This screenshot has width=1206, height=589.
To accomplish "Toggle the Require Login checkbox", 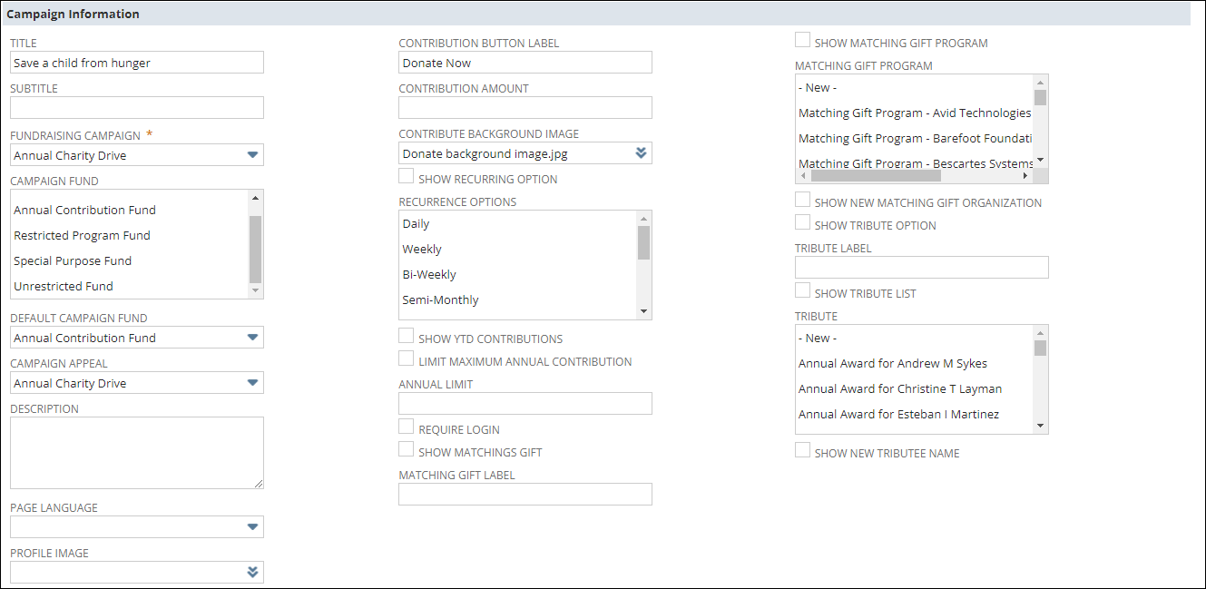I will coord(407,427).
